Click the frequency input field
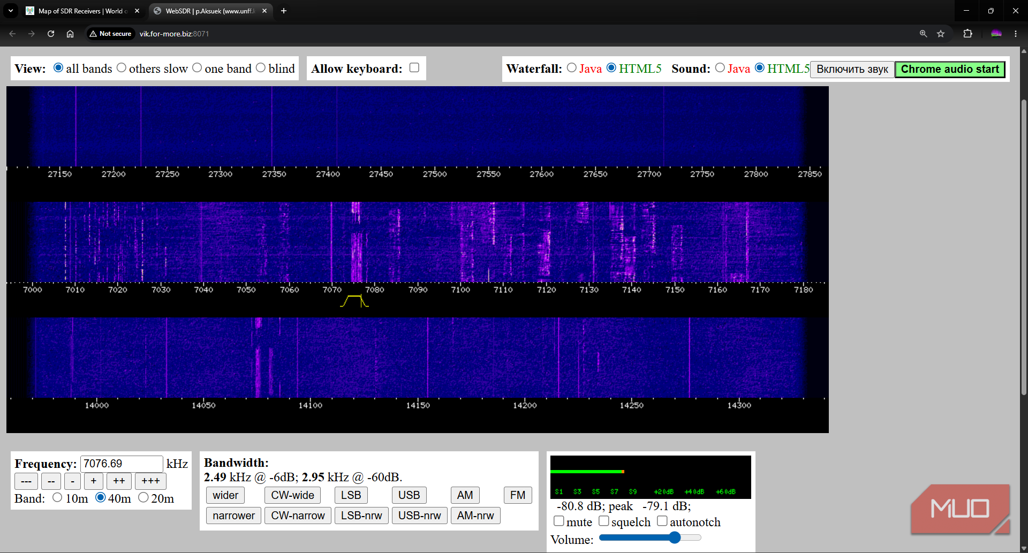 pyautogui.click(x=122, y=464)
